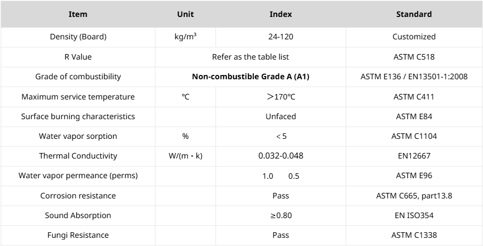Select the Customized standard cell
The image size is (483, 246).
coord(414,37)
